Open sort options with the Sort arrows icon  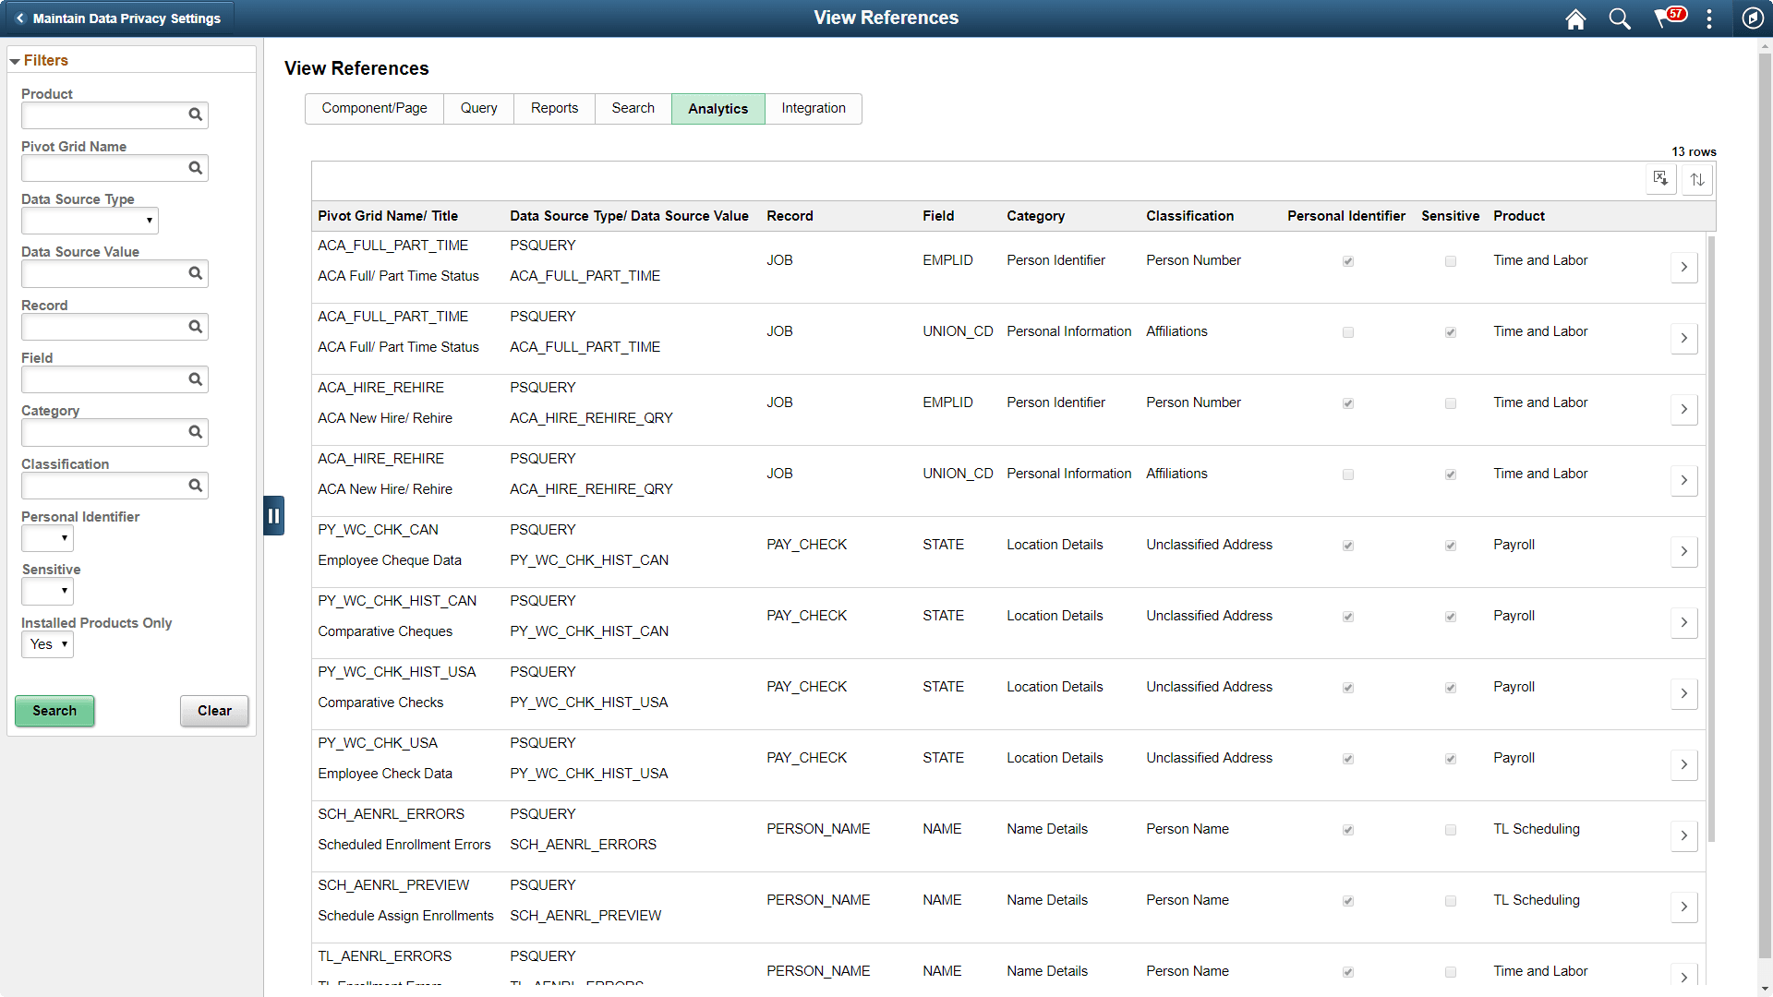coord(1697,178)
